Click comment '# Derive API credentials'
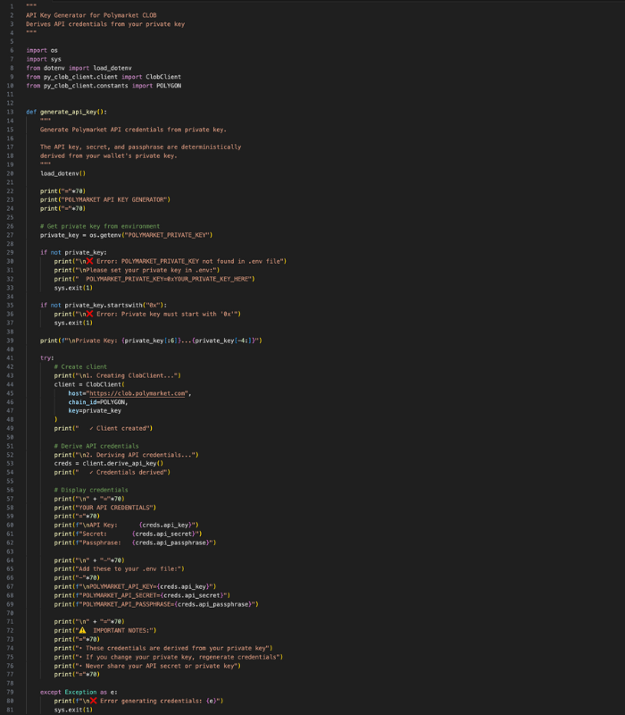625x715 pixels. [96, 446]
